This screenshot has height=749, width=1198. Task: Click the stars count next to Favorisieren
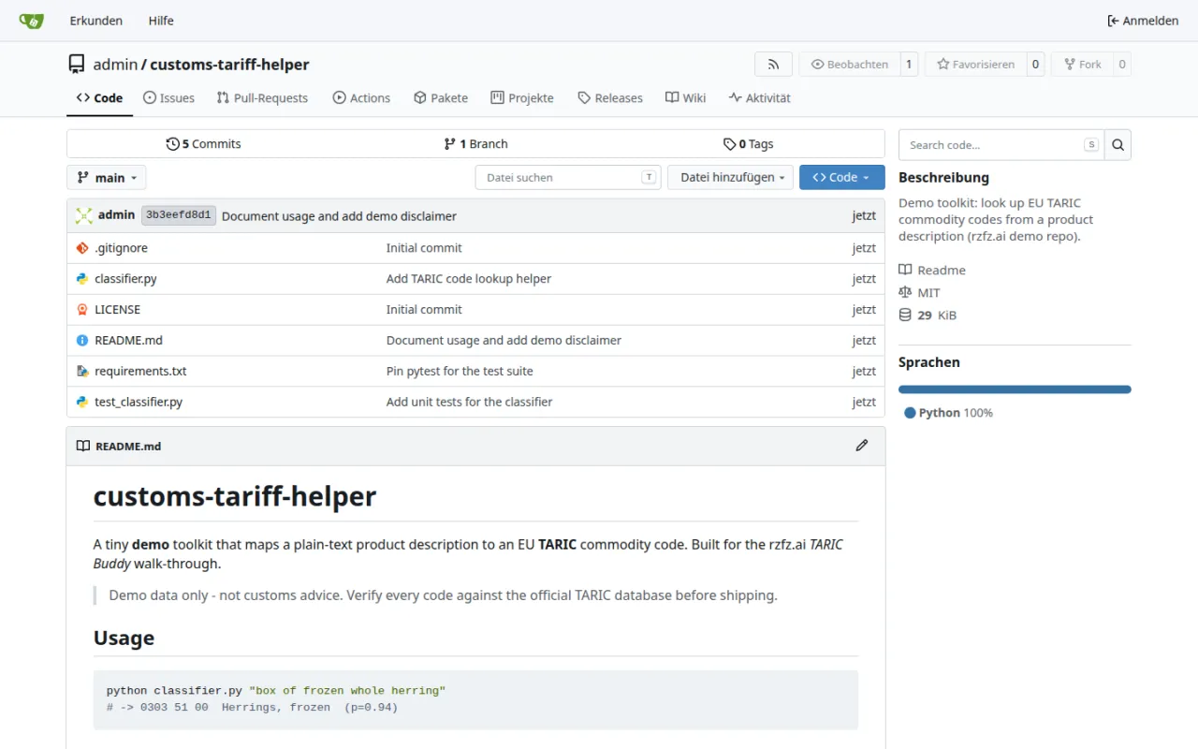pyautogui.click(x=1035, y=65)
